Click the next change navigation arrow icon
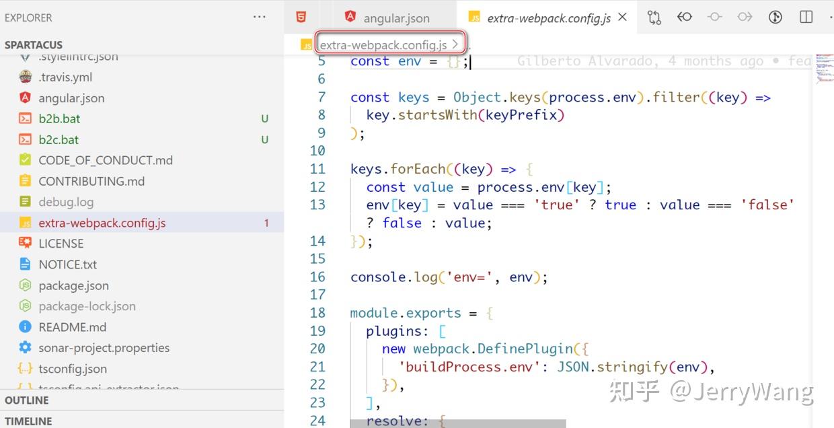This screenshot has width=834, height=428. pos(745,17)
